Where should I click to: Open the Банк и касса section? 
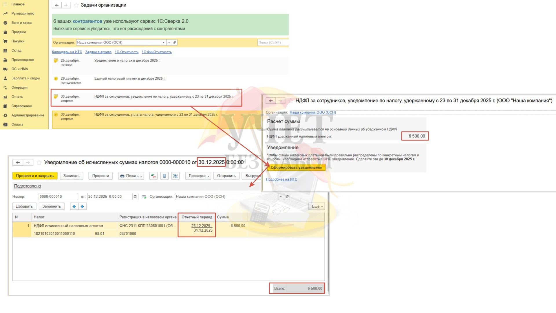click(21, 23)
